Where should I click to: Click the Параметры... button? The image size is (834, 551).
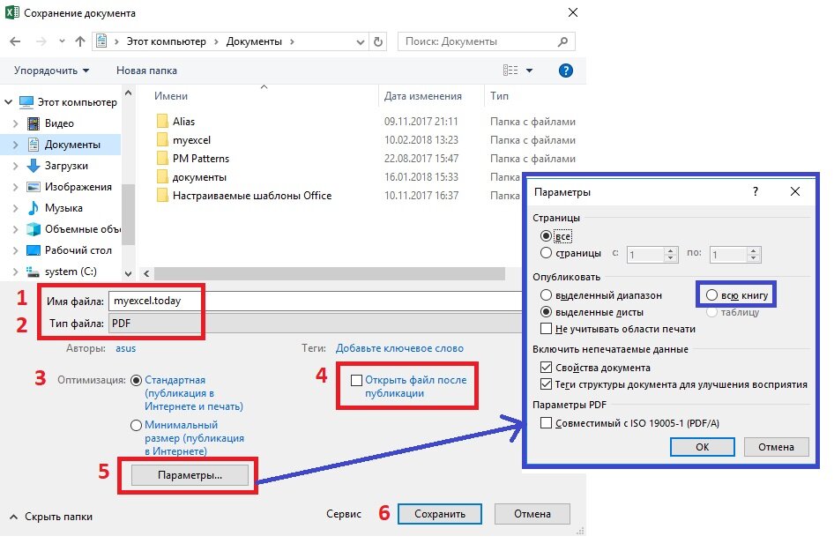[190, 475]
